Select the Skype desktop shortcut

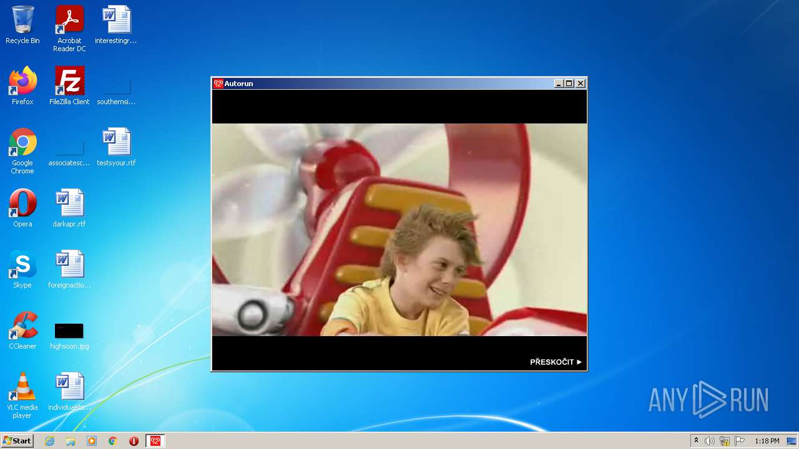(x=22, y=270)
